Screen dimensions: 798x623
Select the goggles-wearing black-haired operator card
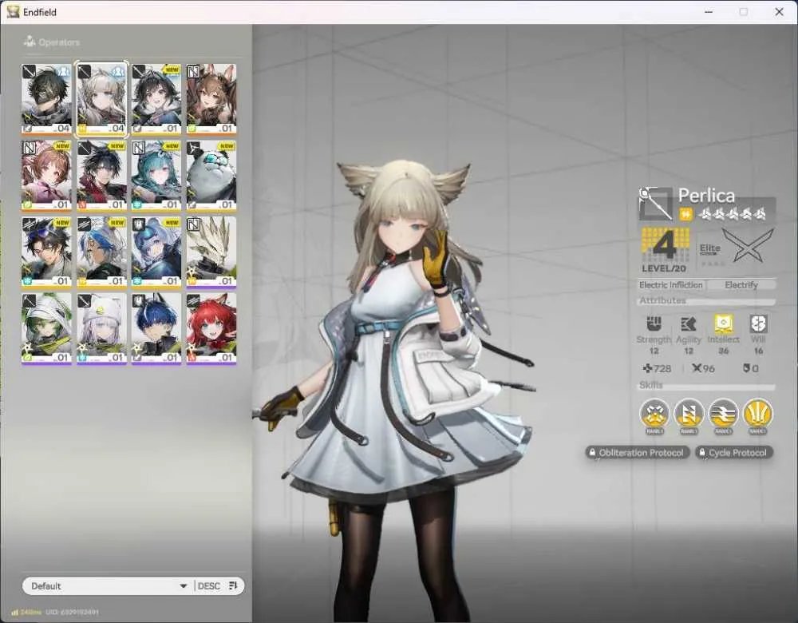(46, 252)
